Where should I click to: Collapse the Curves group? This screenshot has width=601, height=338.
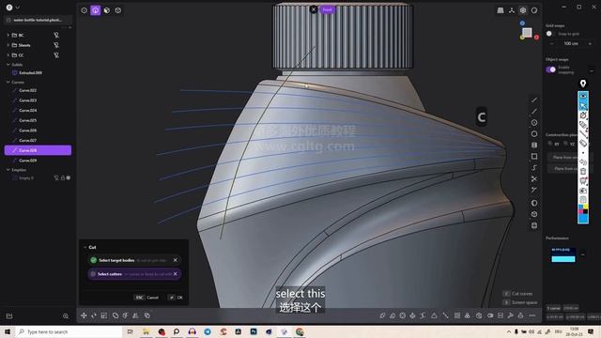coord(8,82)
